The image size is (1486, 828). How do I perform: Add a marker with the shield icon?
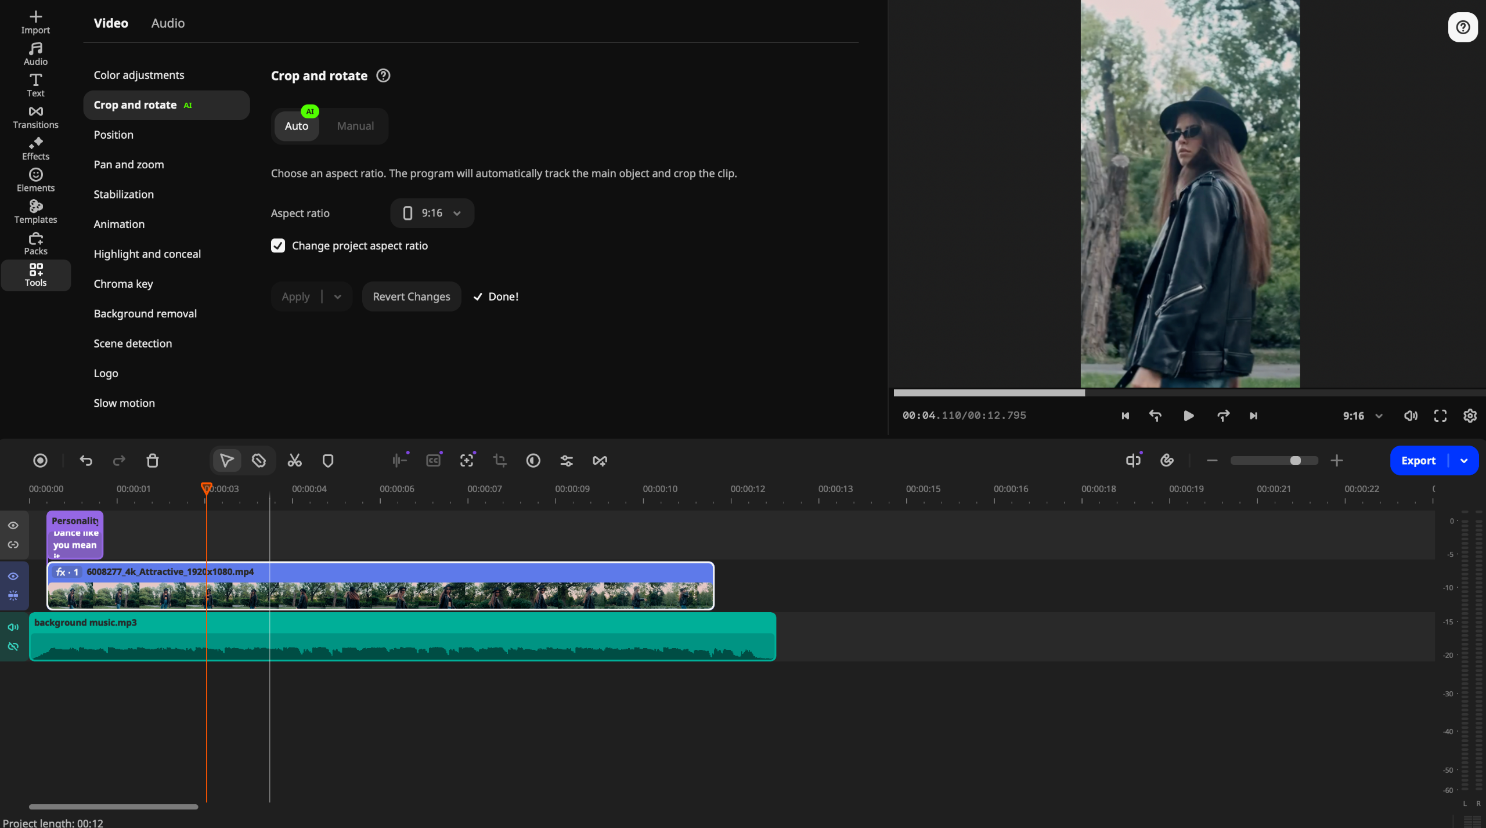(x=328, y=461)
